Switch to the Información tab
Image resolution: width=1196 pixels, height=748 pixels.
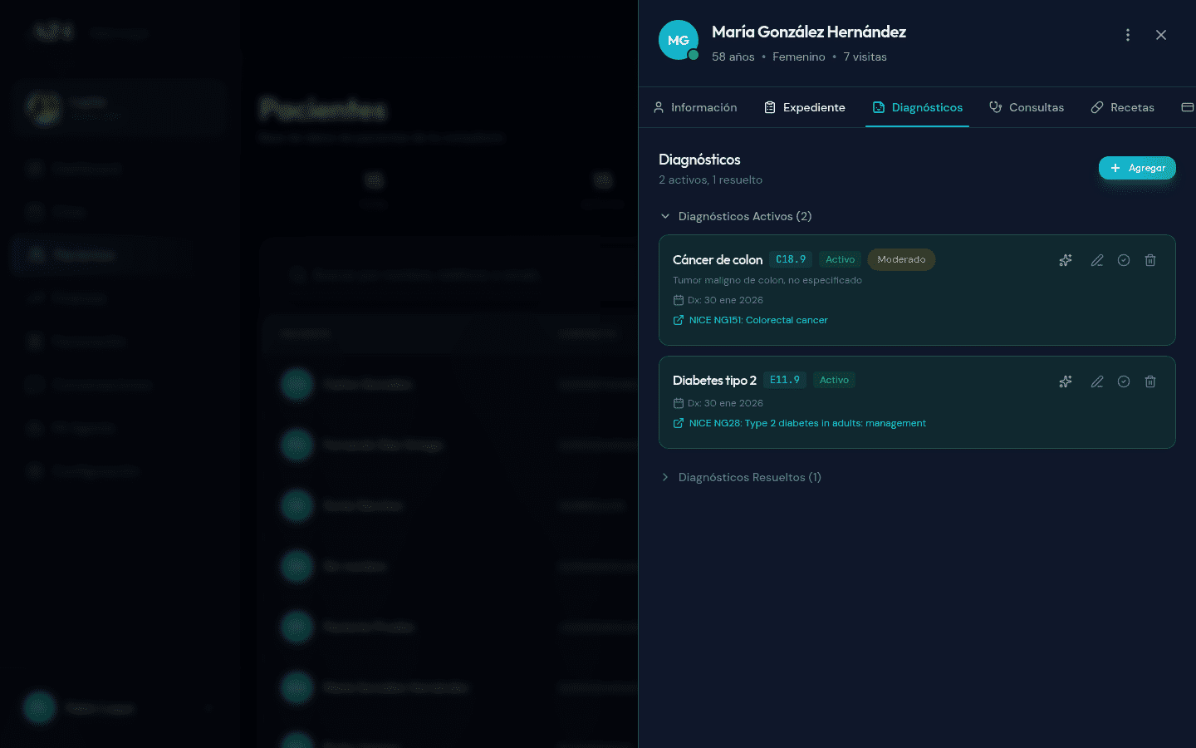click(695, 107)
